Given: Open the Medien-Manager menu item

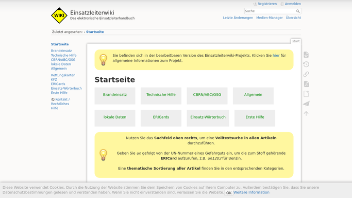Looking at the screenshot, I should click(270, 18).
